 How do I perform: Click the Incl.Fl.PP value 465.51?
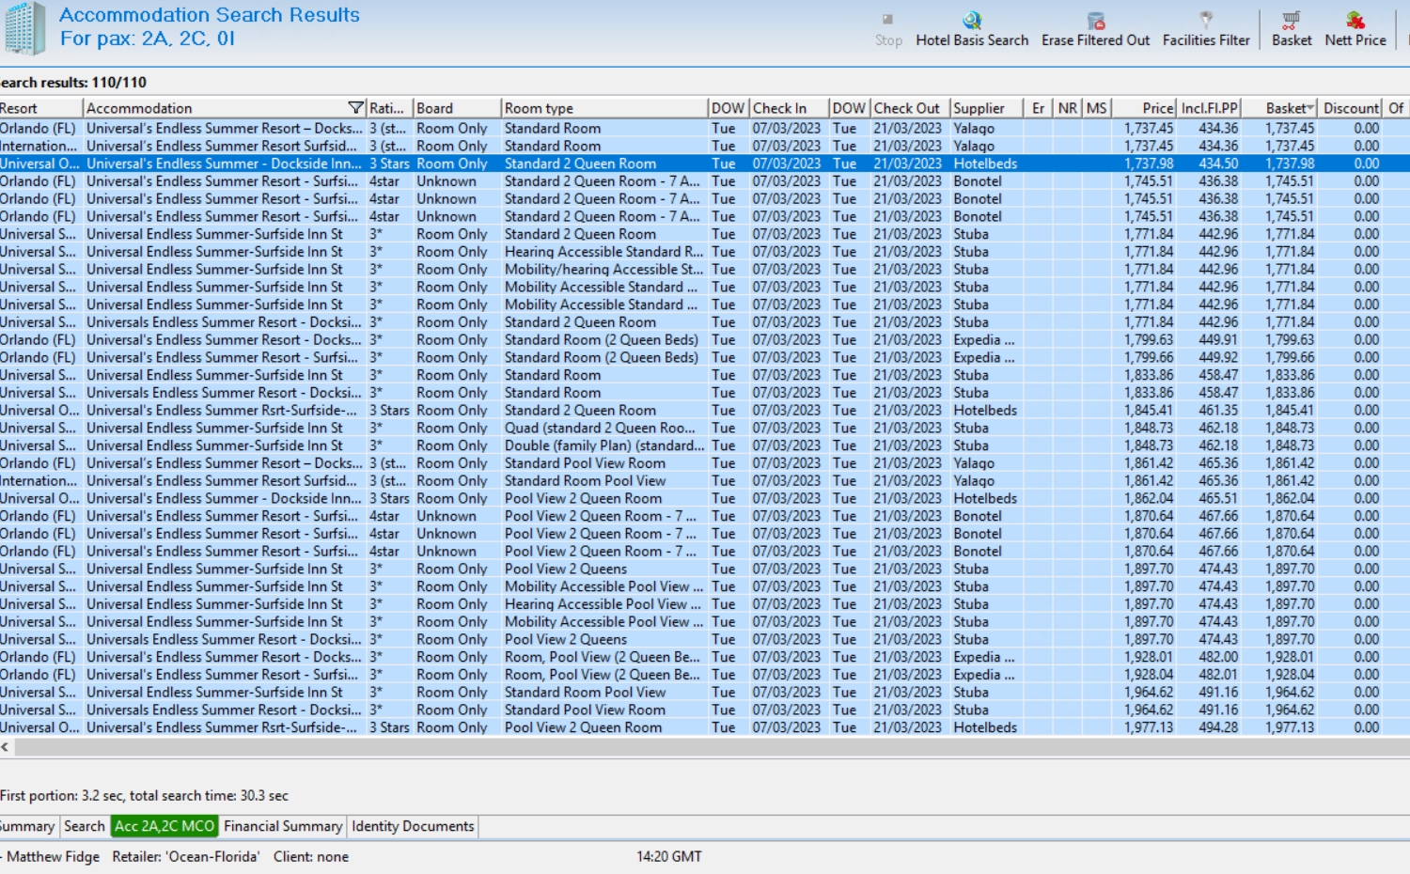point(1218,498)
